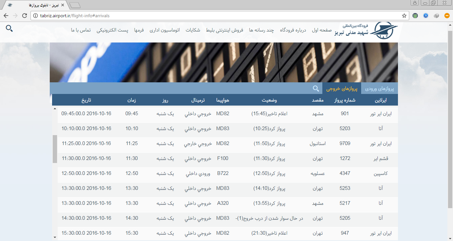Click the استانبول destination cell

click(x=318, y=143)
